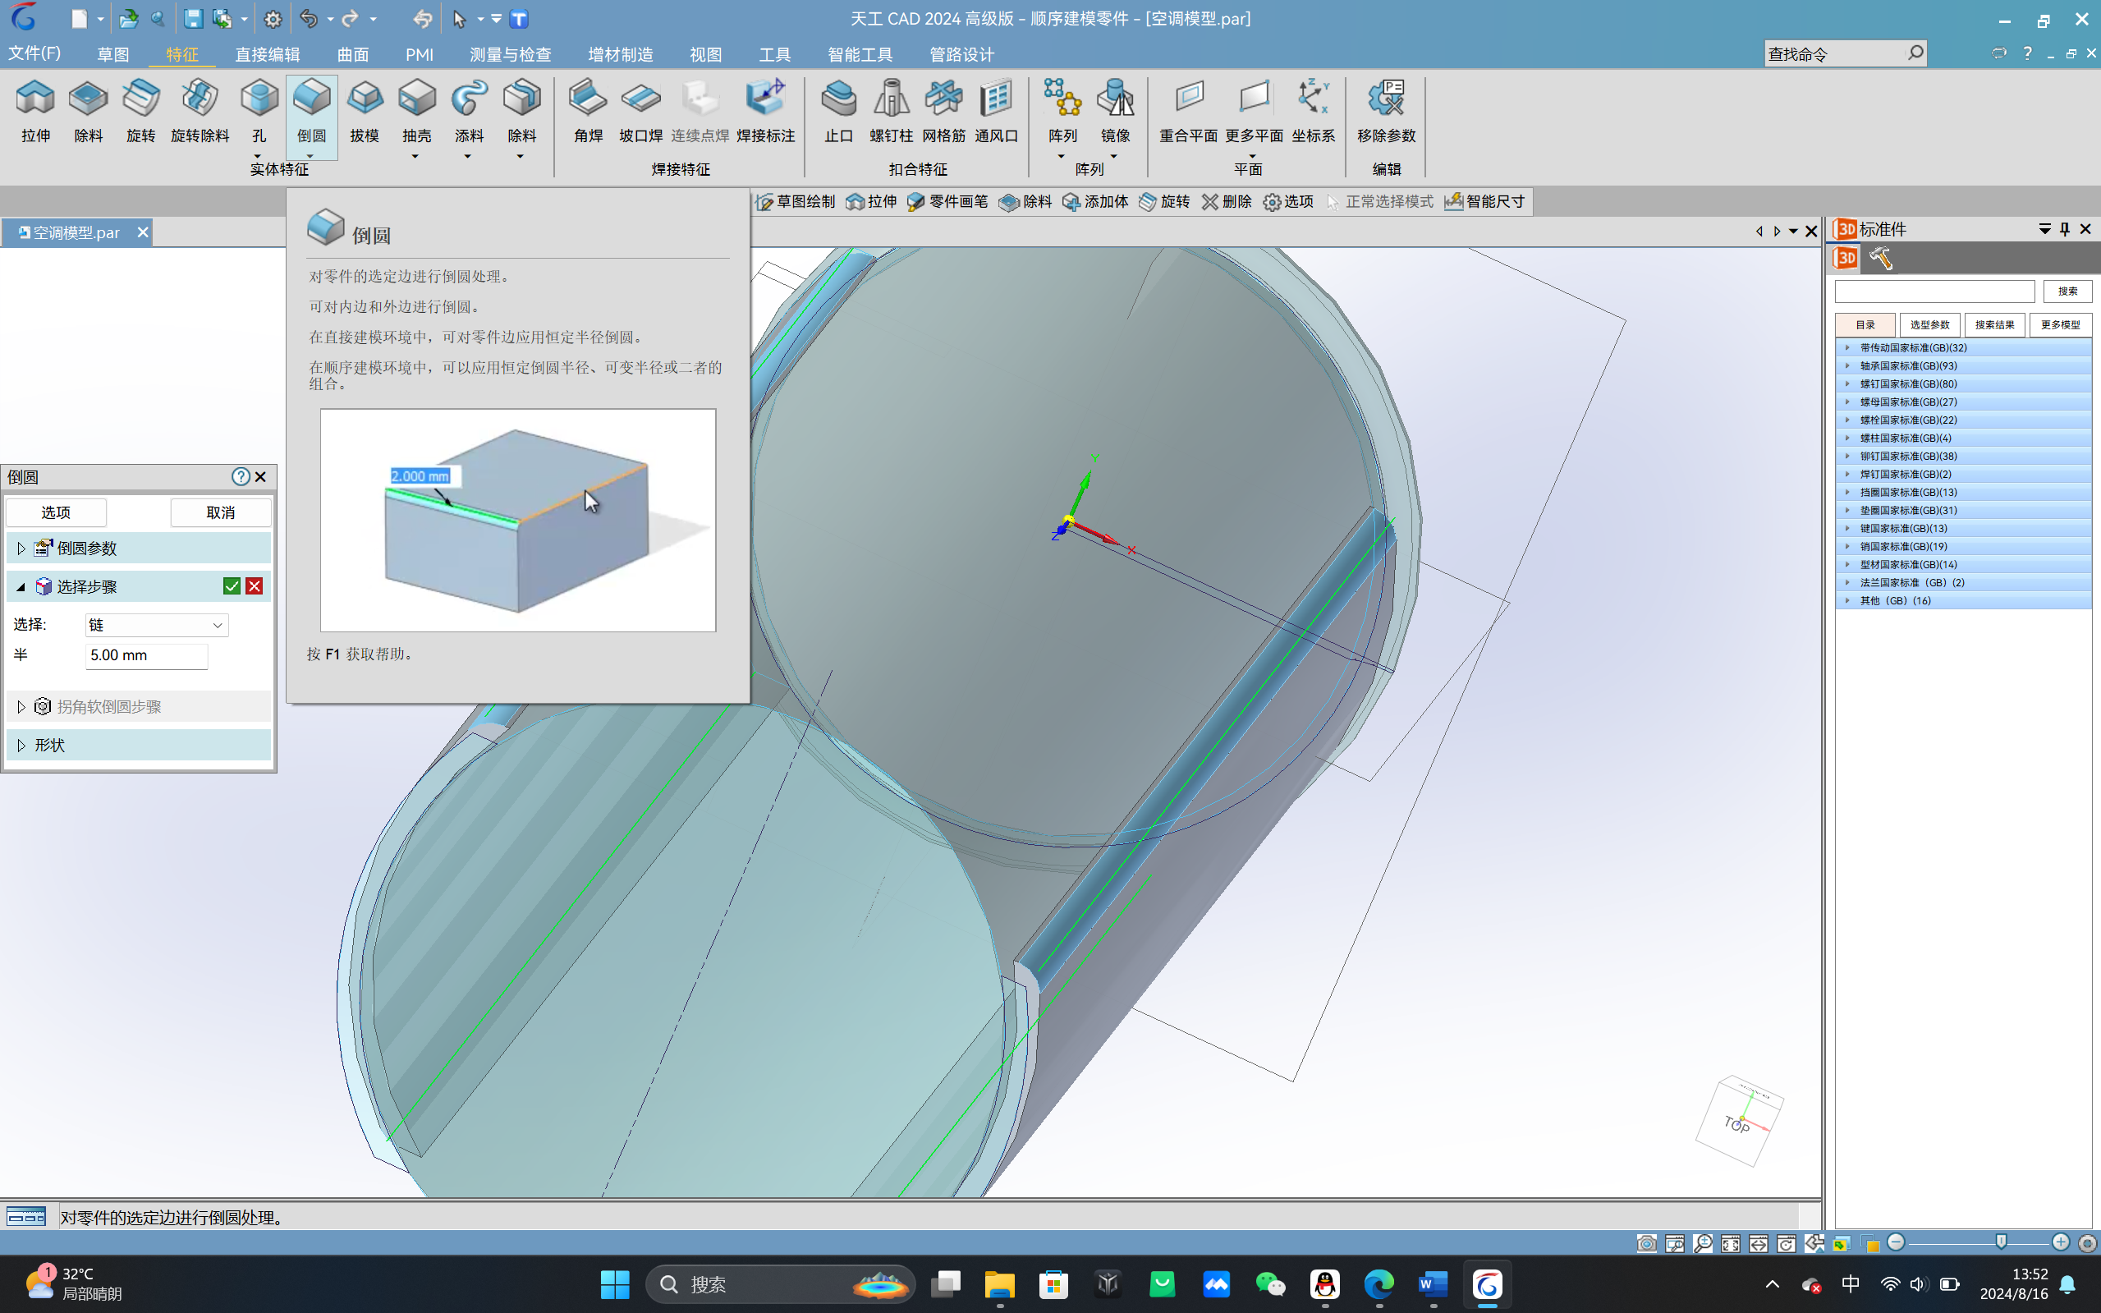Viewport: 2101px width, 1313px height.
Task: Click the Windows Start button
Action: [x=615, y=1283]
